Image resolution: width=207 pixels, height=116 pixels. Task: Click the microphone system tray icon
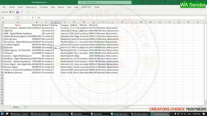[175, 114]
